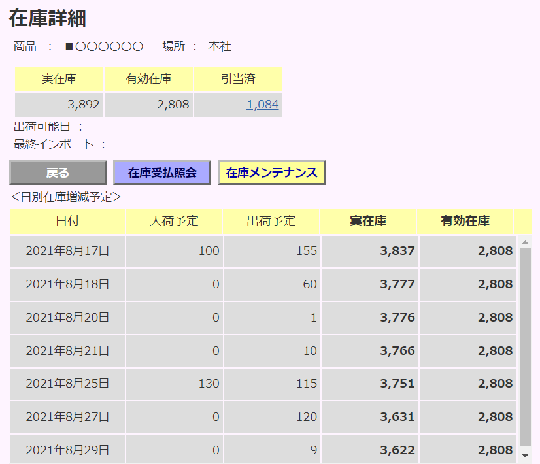Screen dimensions: 540x464
Task: Select the 2021年8月25日 date row
Action: tap(67, 384)
